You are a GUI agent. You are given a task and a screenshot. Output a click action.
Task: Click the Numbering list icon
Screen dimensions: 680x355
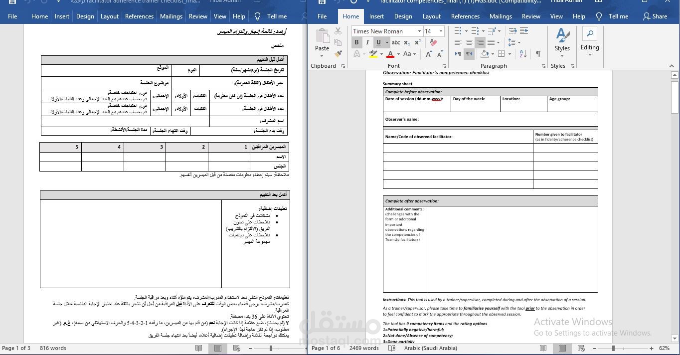click(475, 31)
